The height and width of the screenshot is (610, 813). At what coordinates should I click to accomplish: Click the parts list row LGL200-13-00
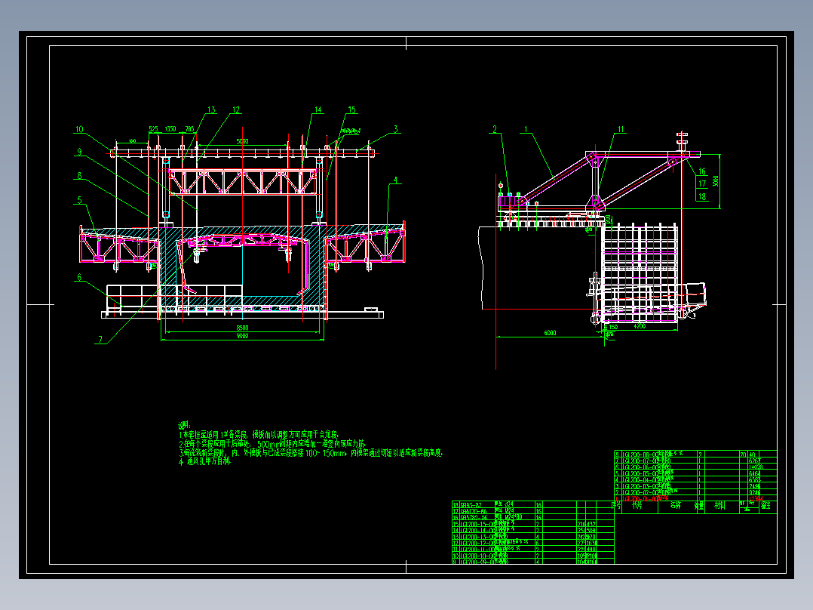coord(533,537)
